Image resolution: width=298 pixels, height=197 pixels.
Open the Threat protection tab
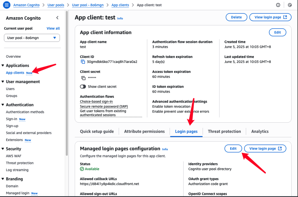pyautogui.click(x=224, y=131)
